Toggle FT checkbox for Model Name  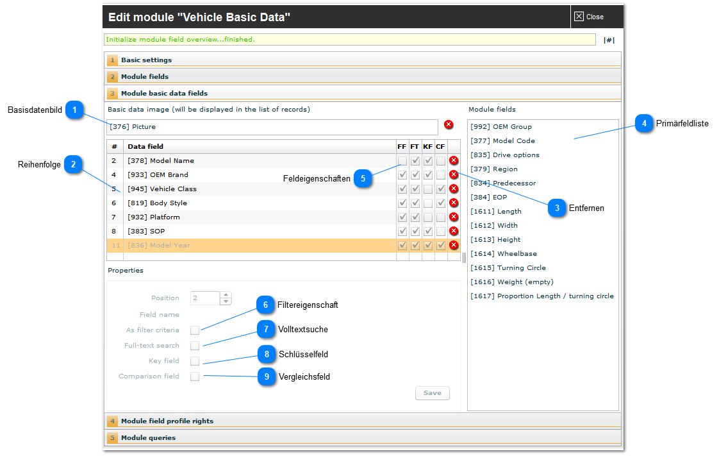point(415,161)
